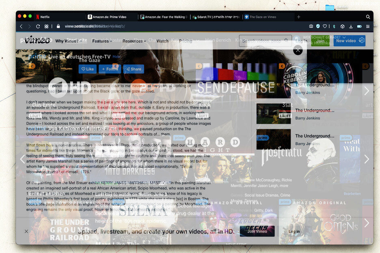Open the Why Vimeo? menu

67,41
